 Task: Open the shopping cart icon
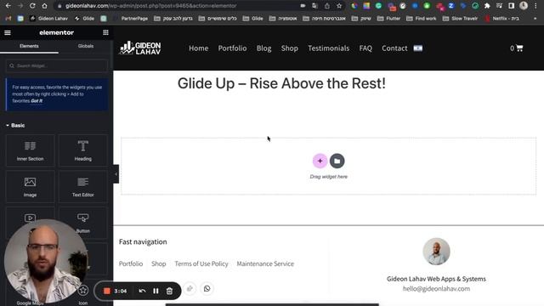[x=519, y=48]
